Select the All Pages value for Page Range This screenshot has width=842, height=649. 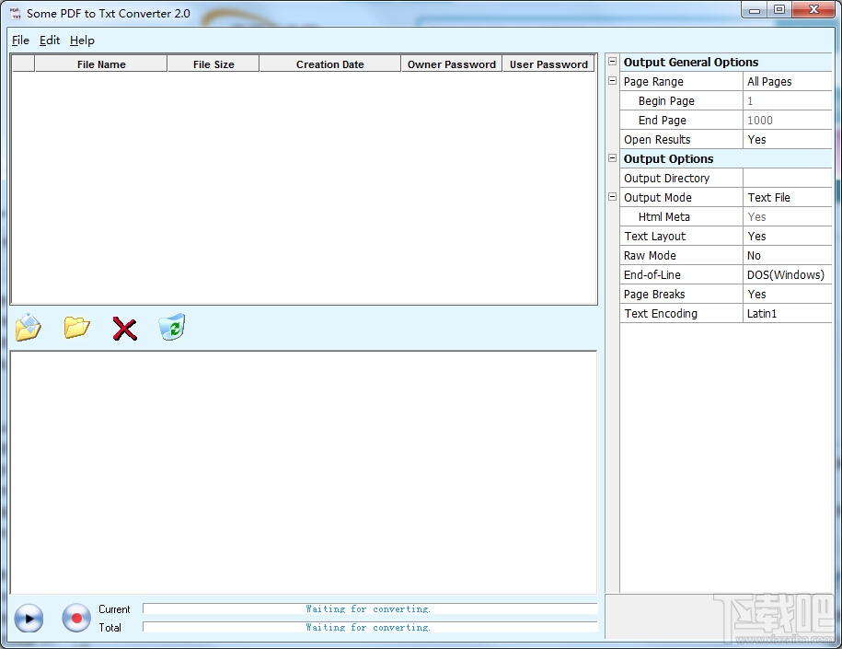787,82
